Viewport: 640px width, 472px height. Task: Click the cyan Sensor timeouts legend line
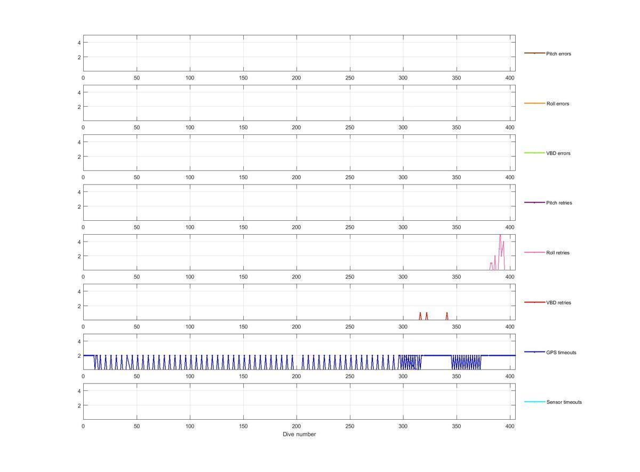pos(534,402)
